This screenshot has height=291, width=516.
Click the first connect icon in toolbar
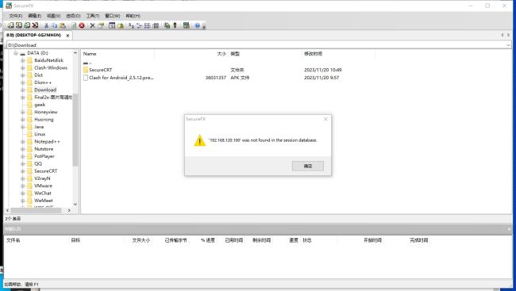[x=11, y=25]
